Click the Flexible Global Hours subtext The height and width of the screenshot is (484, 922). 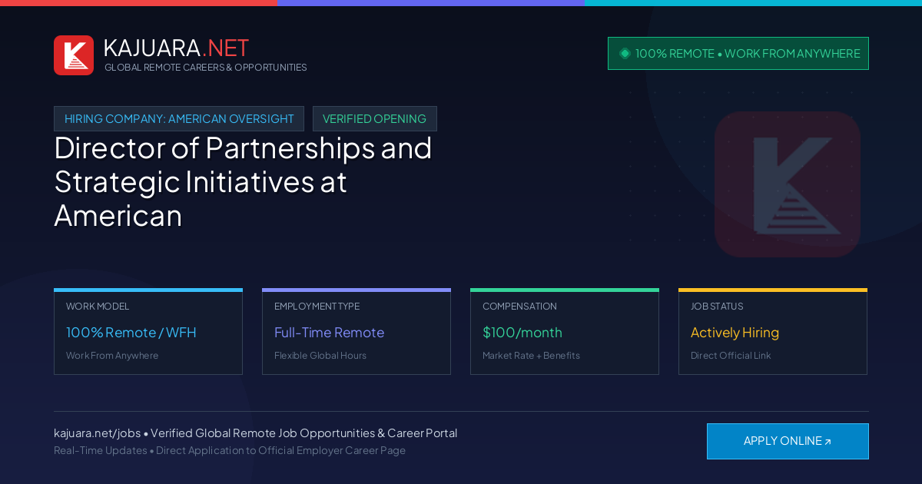320,356
